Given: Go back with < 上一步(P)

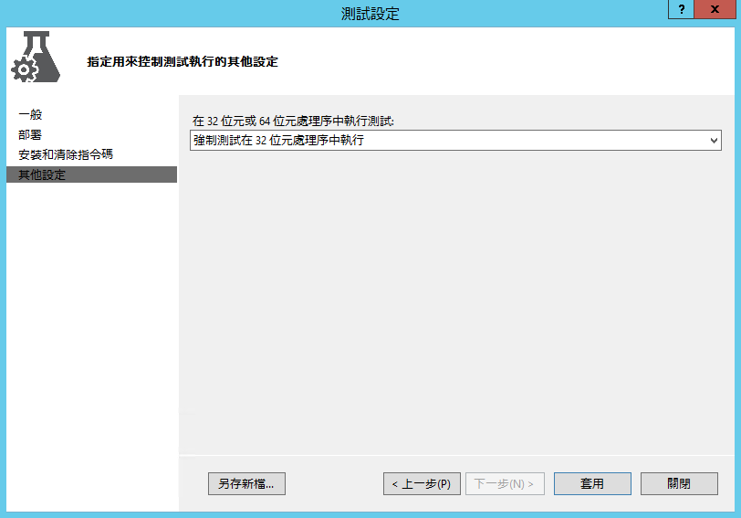Looking at the screenshot, I should click(422, 483).
